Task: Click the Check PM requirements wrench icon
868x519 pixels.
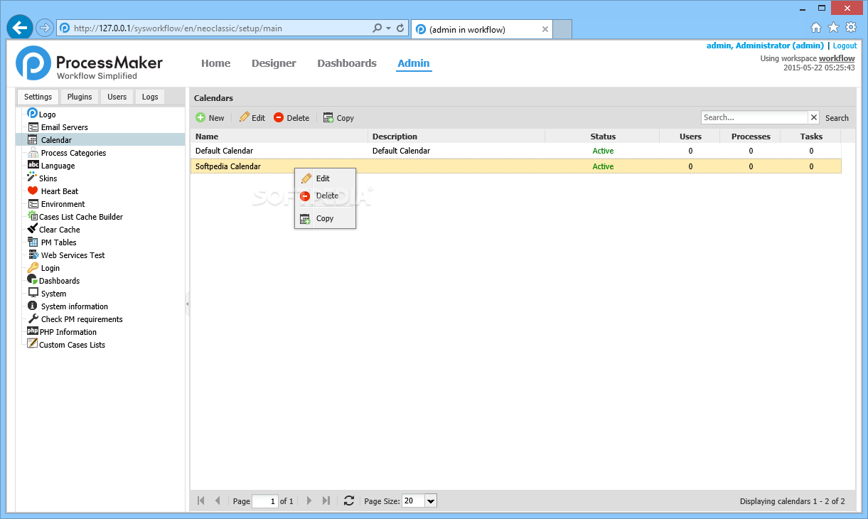Action: point(33,319)
